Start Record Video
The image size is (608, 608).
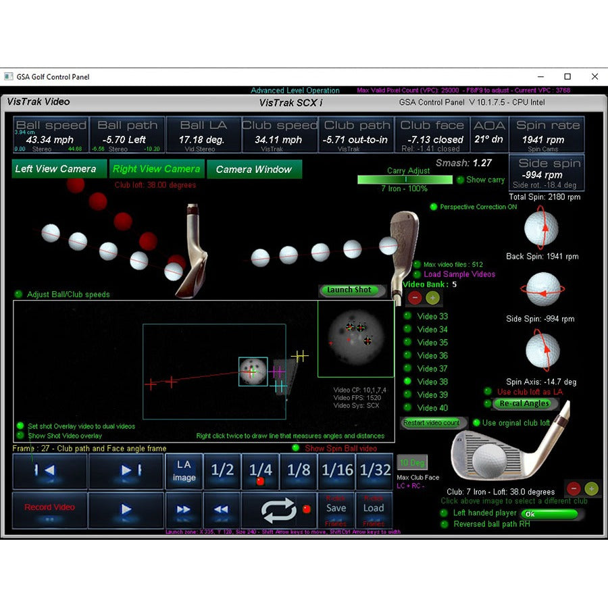tap(49, 509)
